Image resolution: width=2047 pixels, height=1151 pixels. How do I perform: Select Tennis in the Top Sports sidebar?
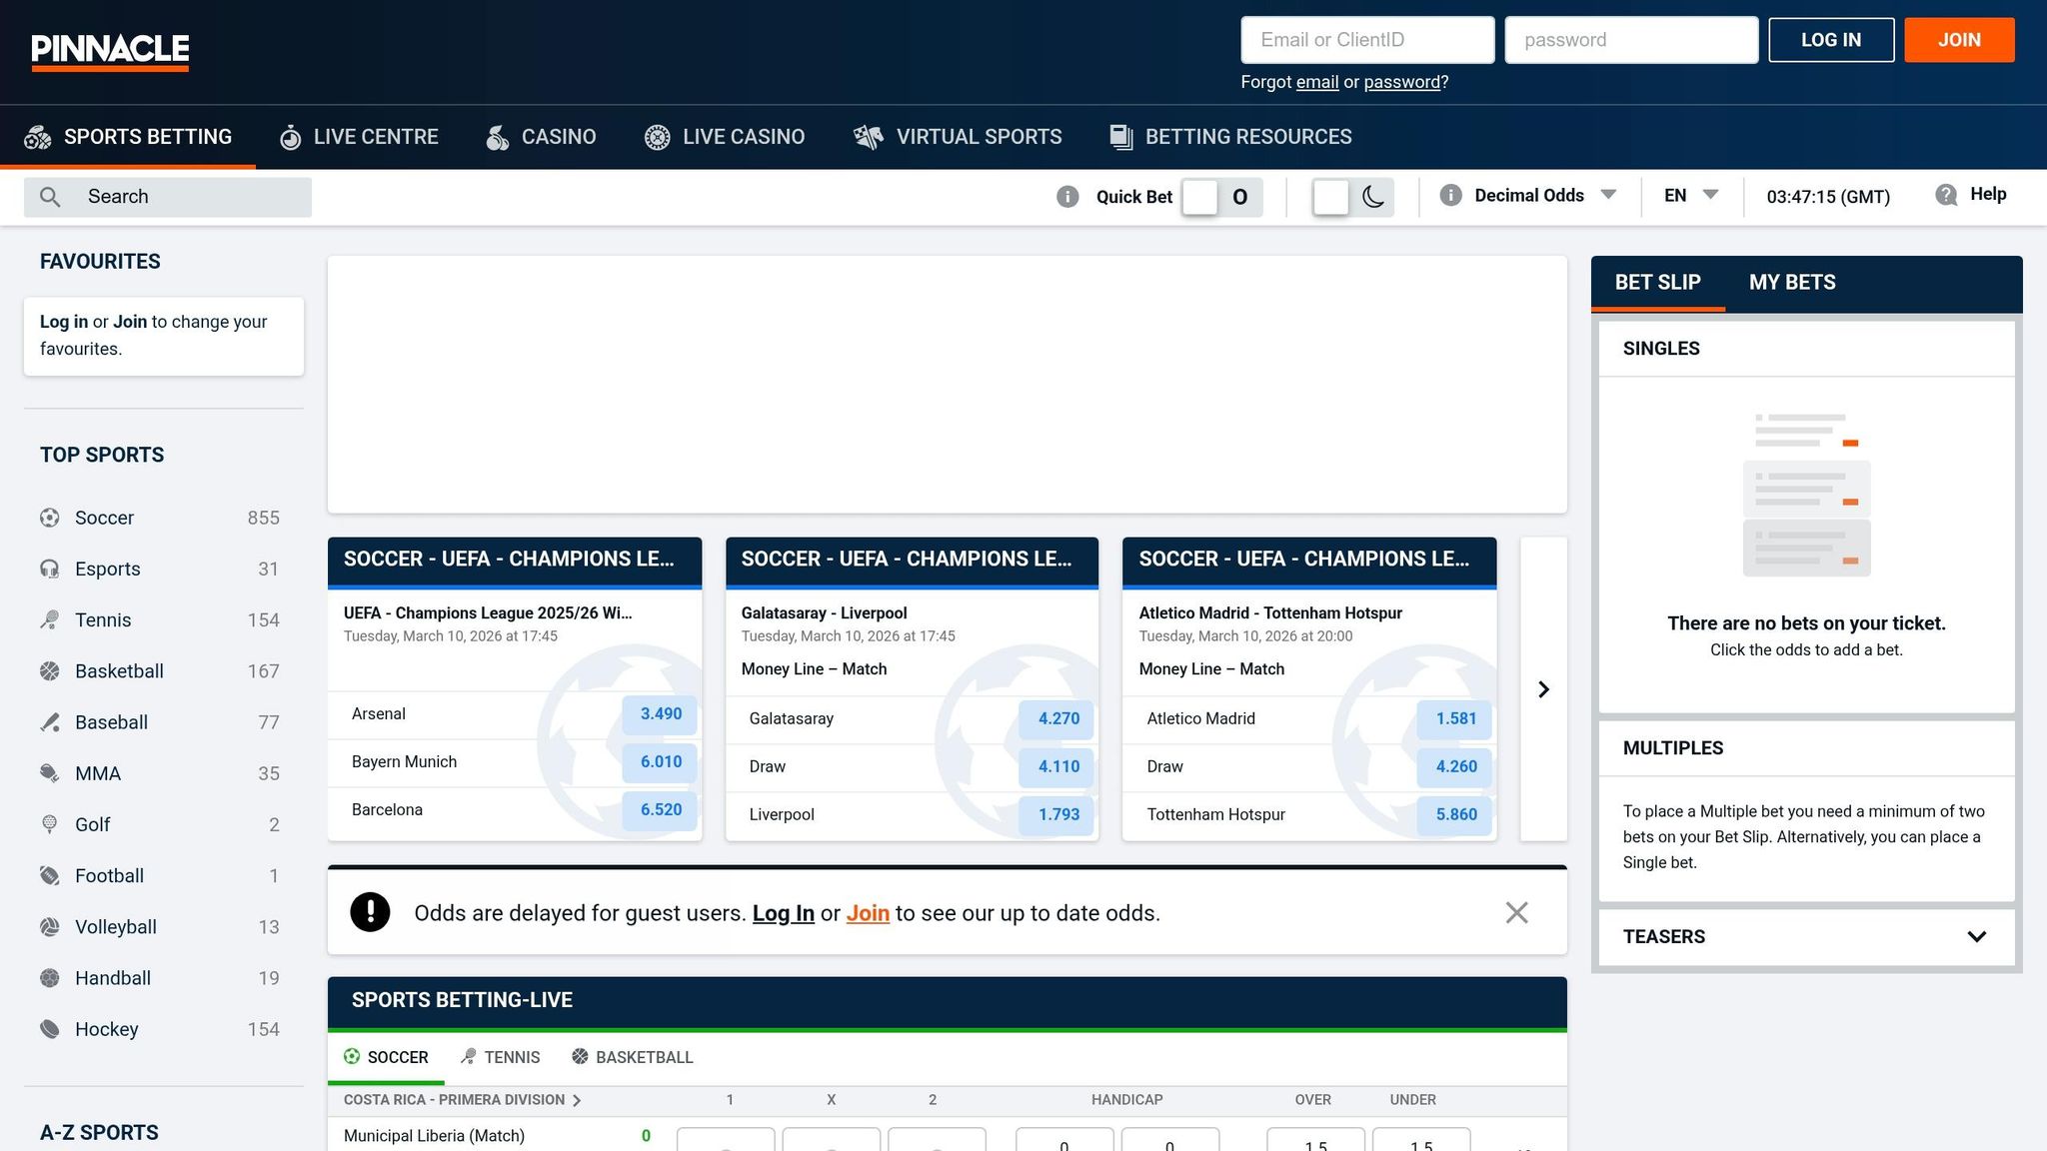click(x=102, y=619)
